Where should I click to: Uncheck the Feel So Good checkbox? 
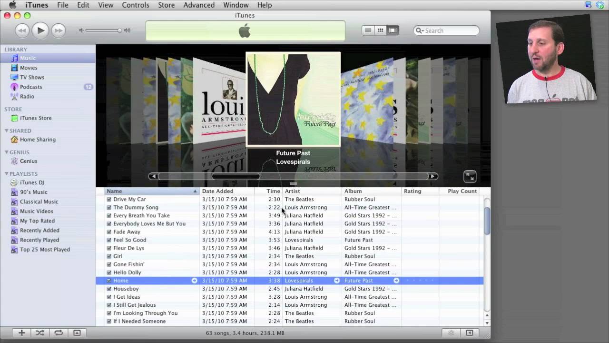(x=109, y=240)
